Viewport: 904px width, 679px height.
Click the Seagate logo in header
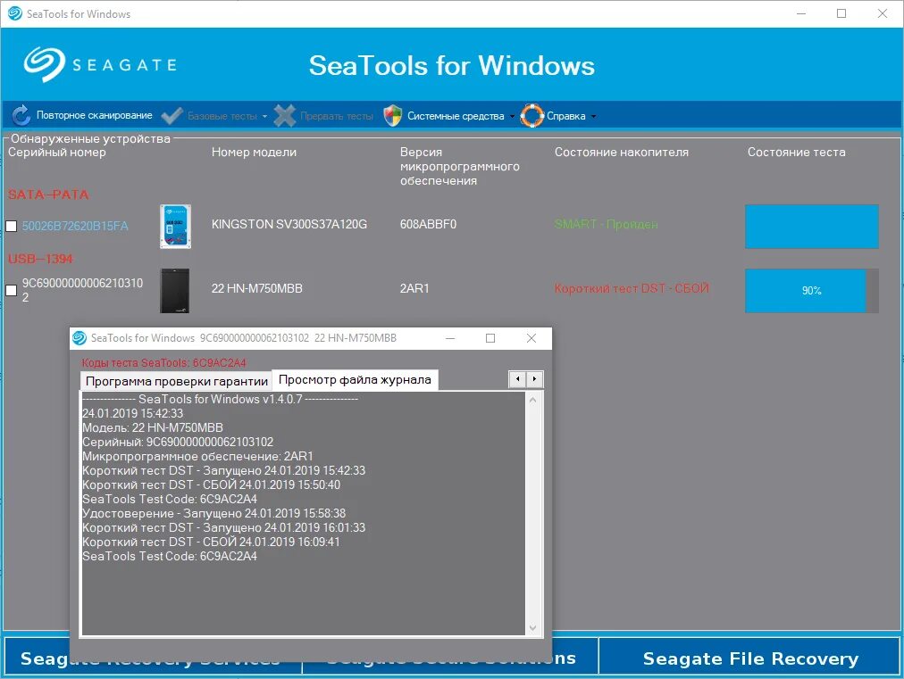pos(100,64)
